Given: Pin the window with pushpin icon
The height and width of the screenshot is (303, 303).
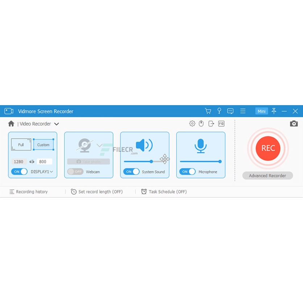Looking at the screenshot, I should (x=274, y=111).
